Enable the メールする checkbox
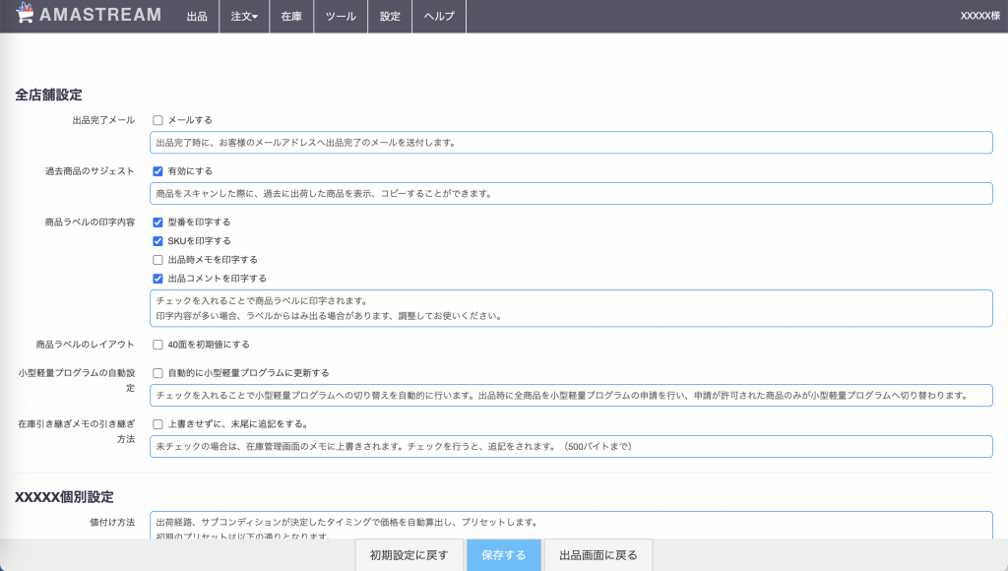 pos(157,120)
